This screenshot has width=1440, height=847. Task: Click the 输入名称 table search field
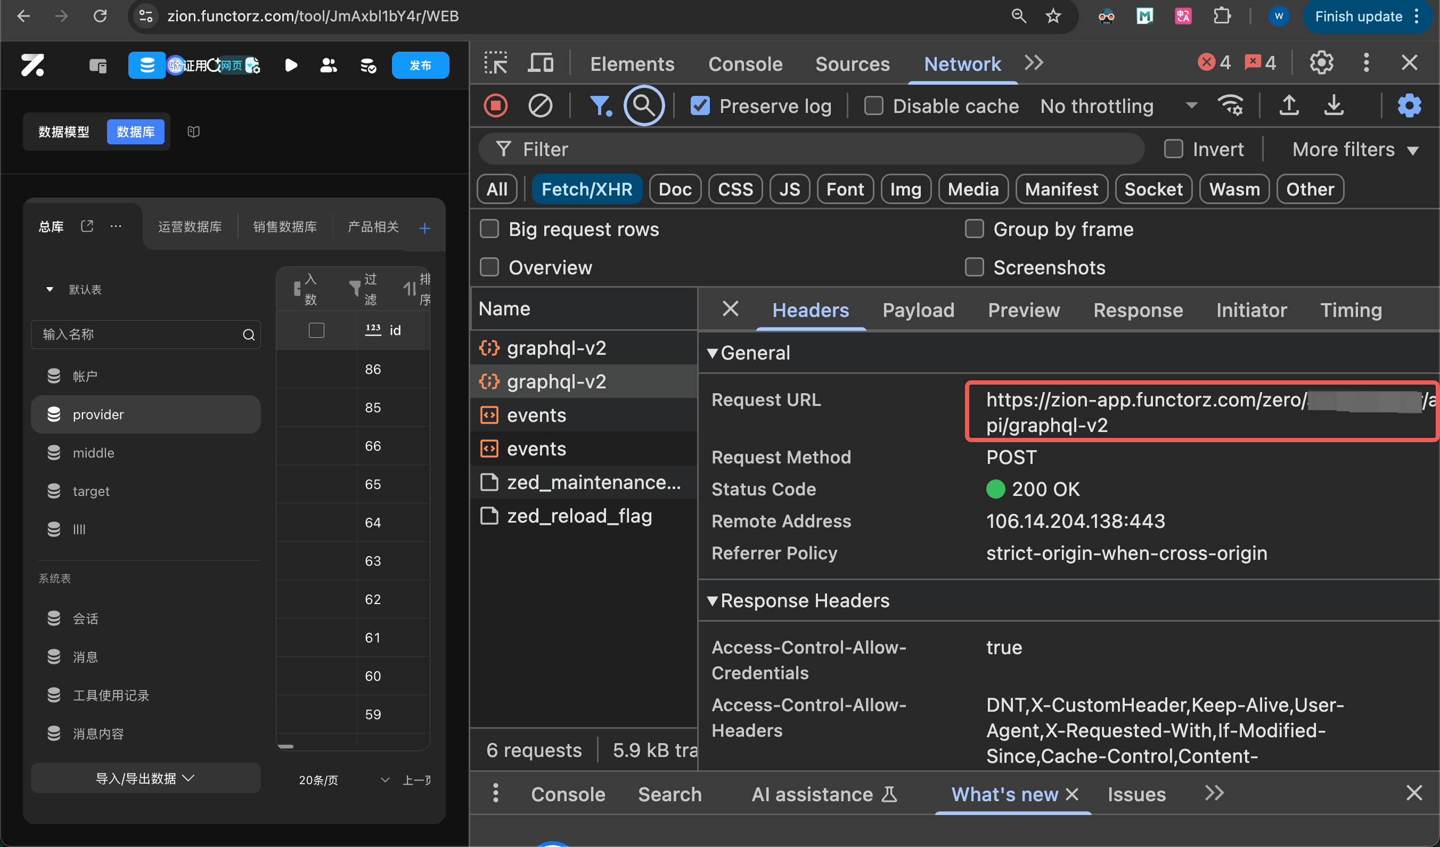[x=137, y=335]
